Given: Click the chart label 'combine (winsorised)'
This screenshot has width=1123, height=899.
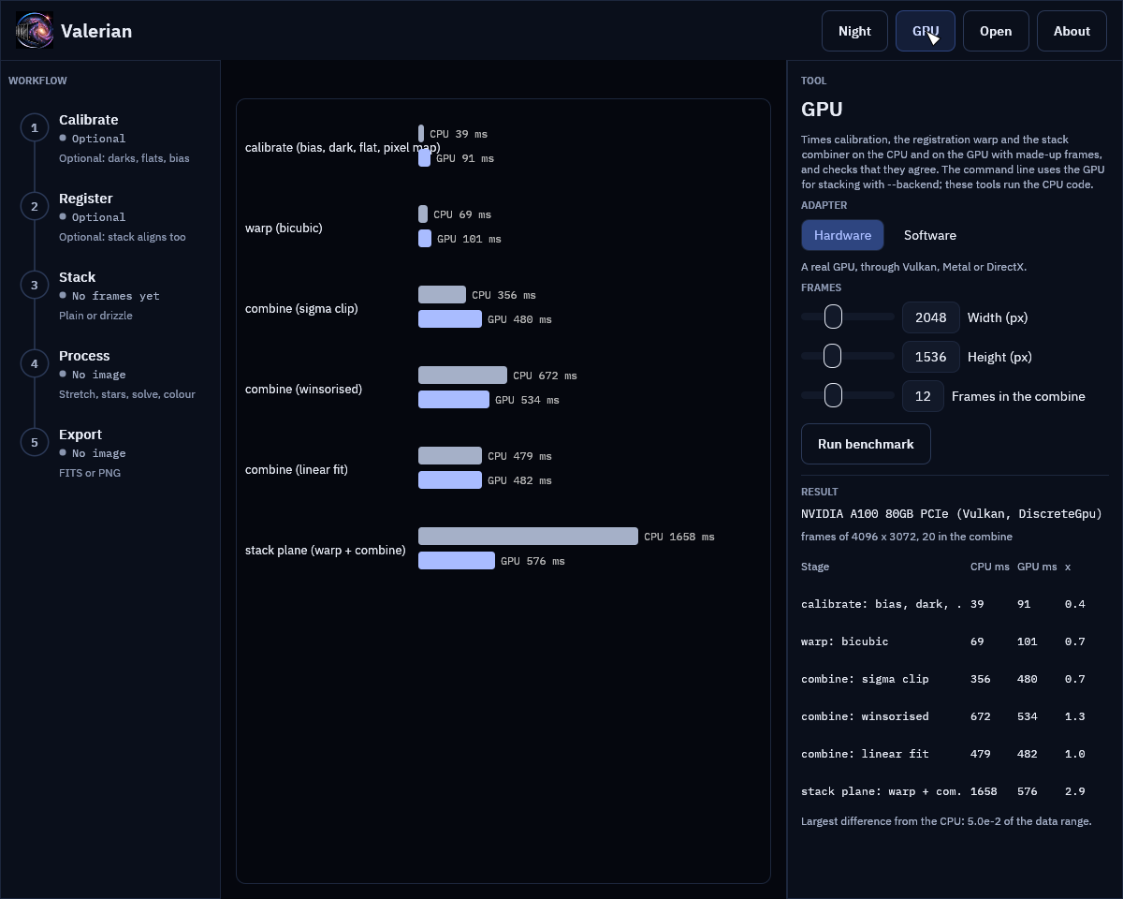Looking at the screenshot, I should coord(303,389).
